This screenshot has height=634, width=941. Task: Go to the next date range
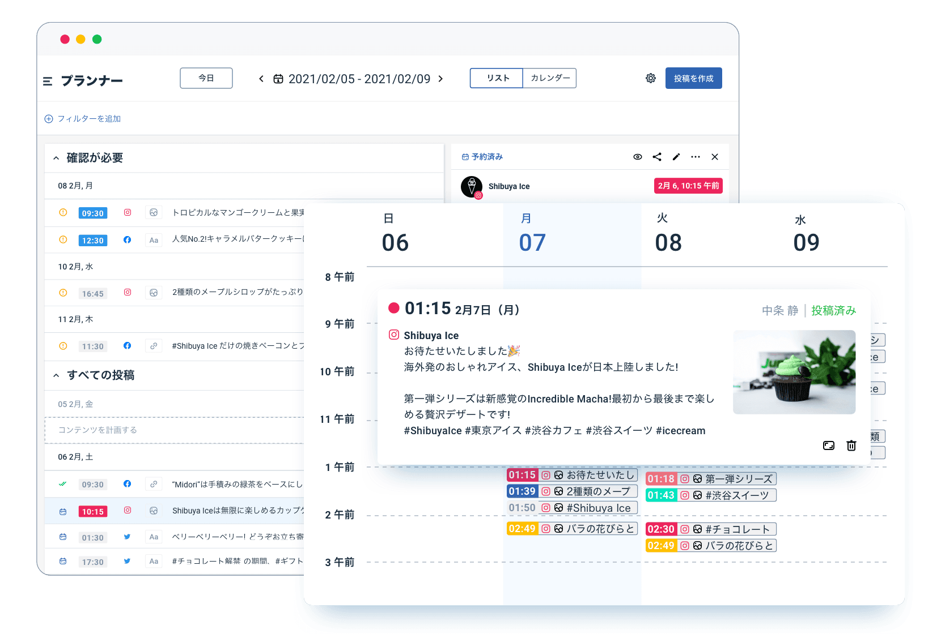(x=440, y=79)
